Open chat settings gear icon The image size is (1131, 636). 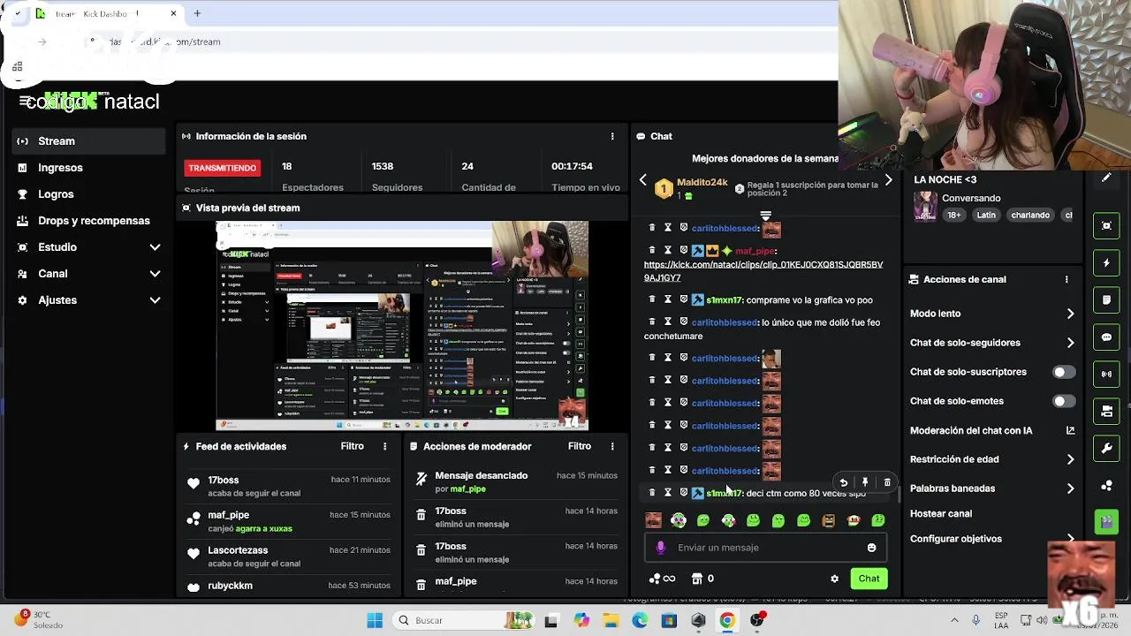click(834, 579)
